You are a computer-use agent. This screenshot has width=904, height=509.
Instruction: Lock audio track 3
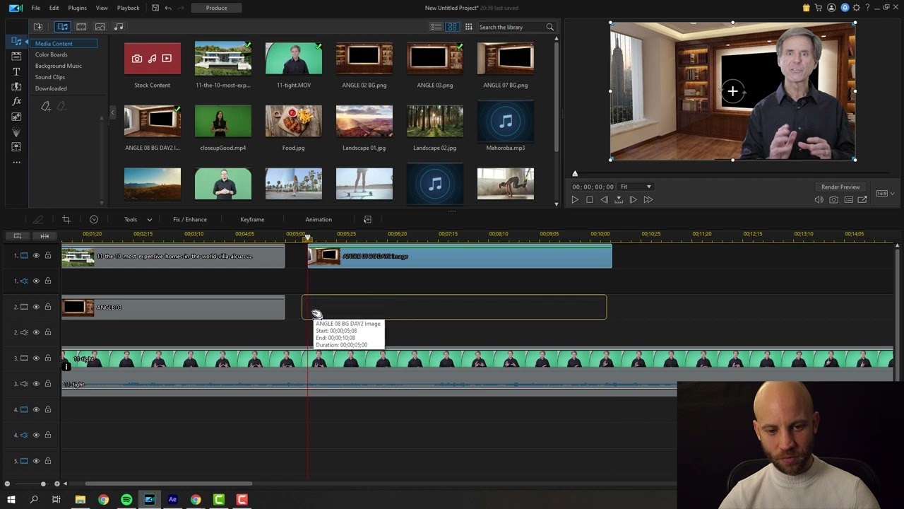(x=48, y=384)
